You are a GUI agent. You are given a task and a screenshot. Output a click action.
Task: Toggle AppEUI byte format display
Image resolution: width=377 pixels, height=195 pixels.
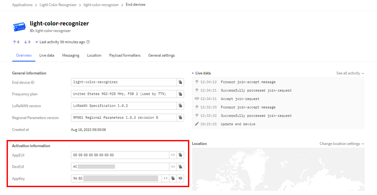[x=173, y=155]
